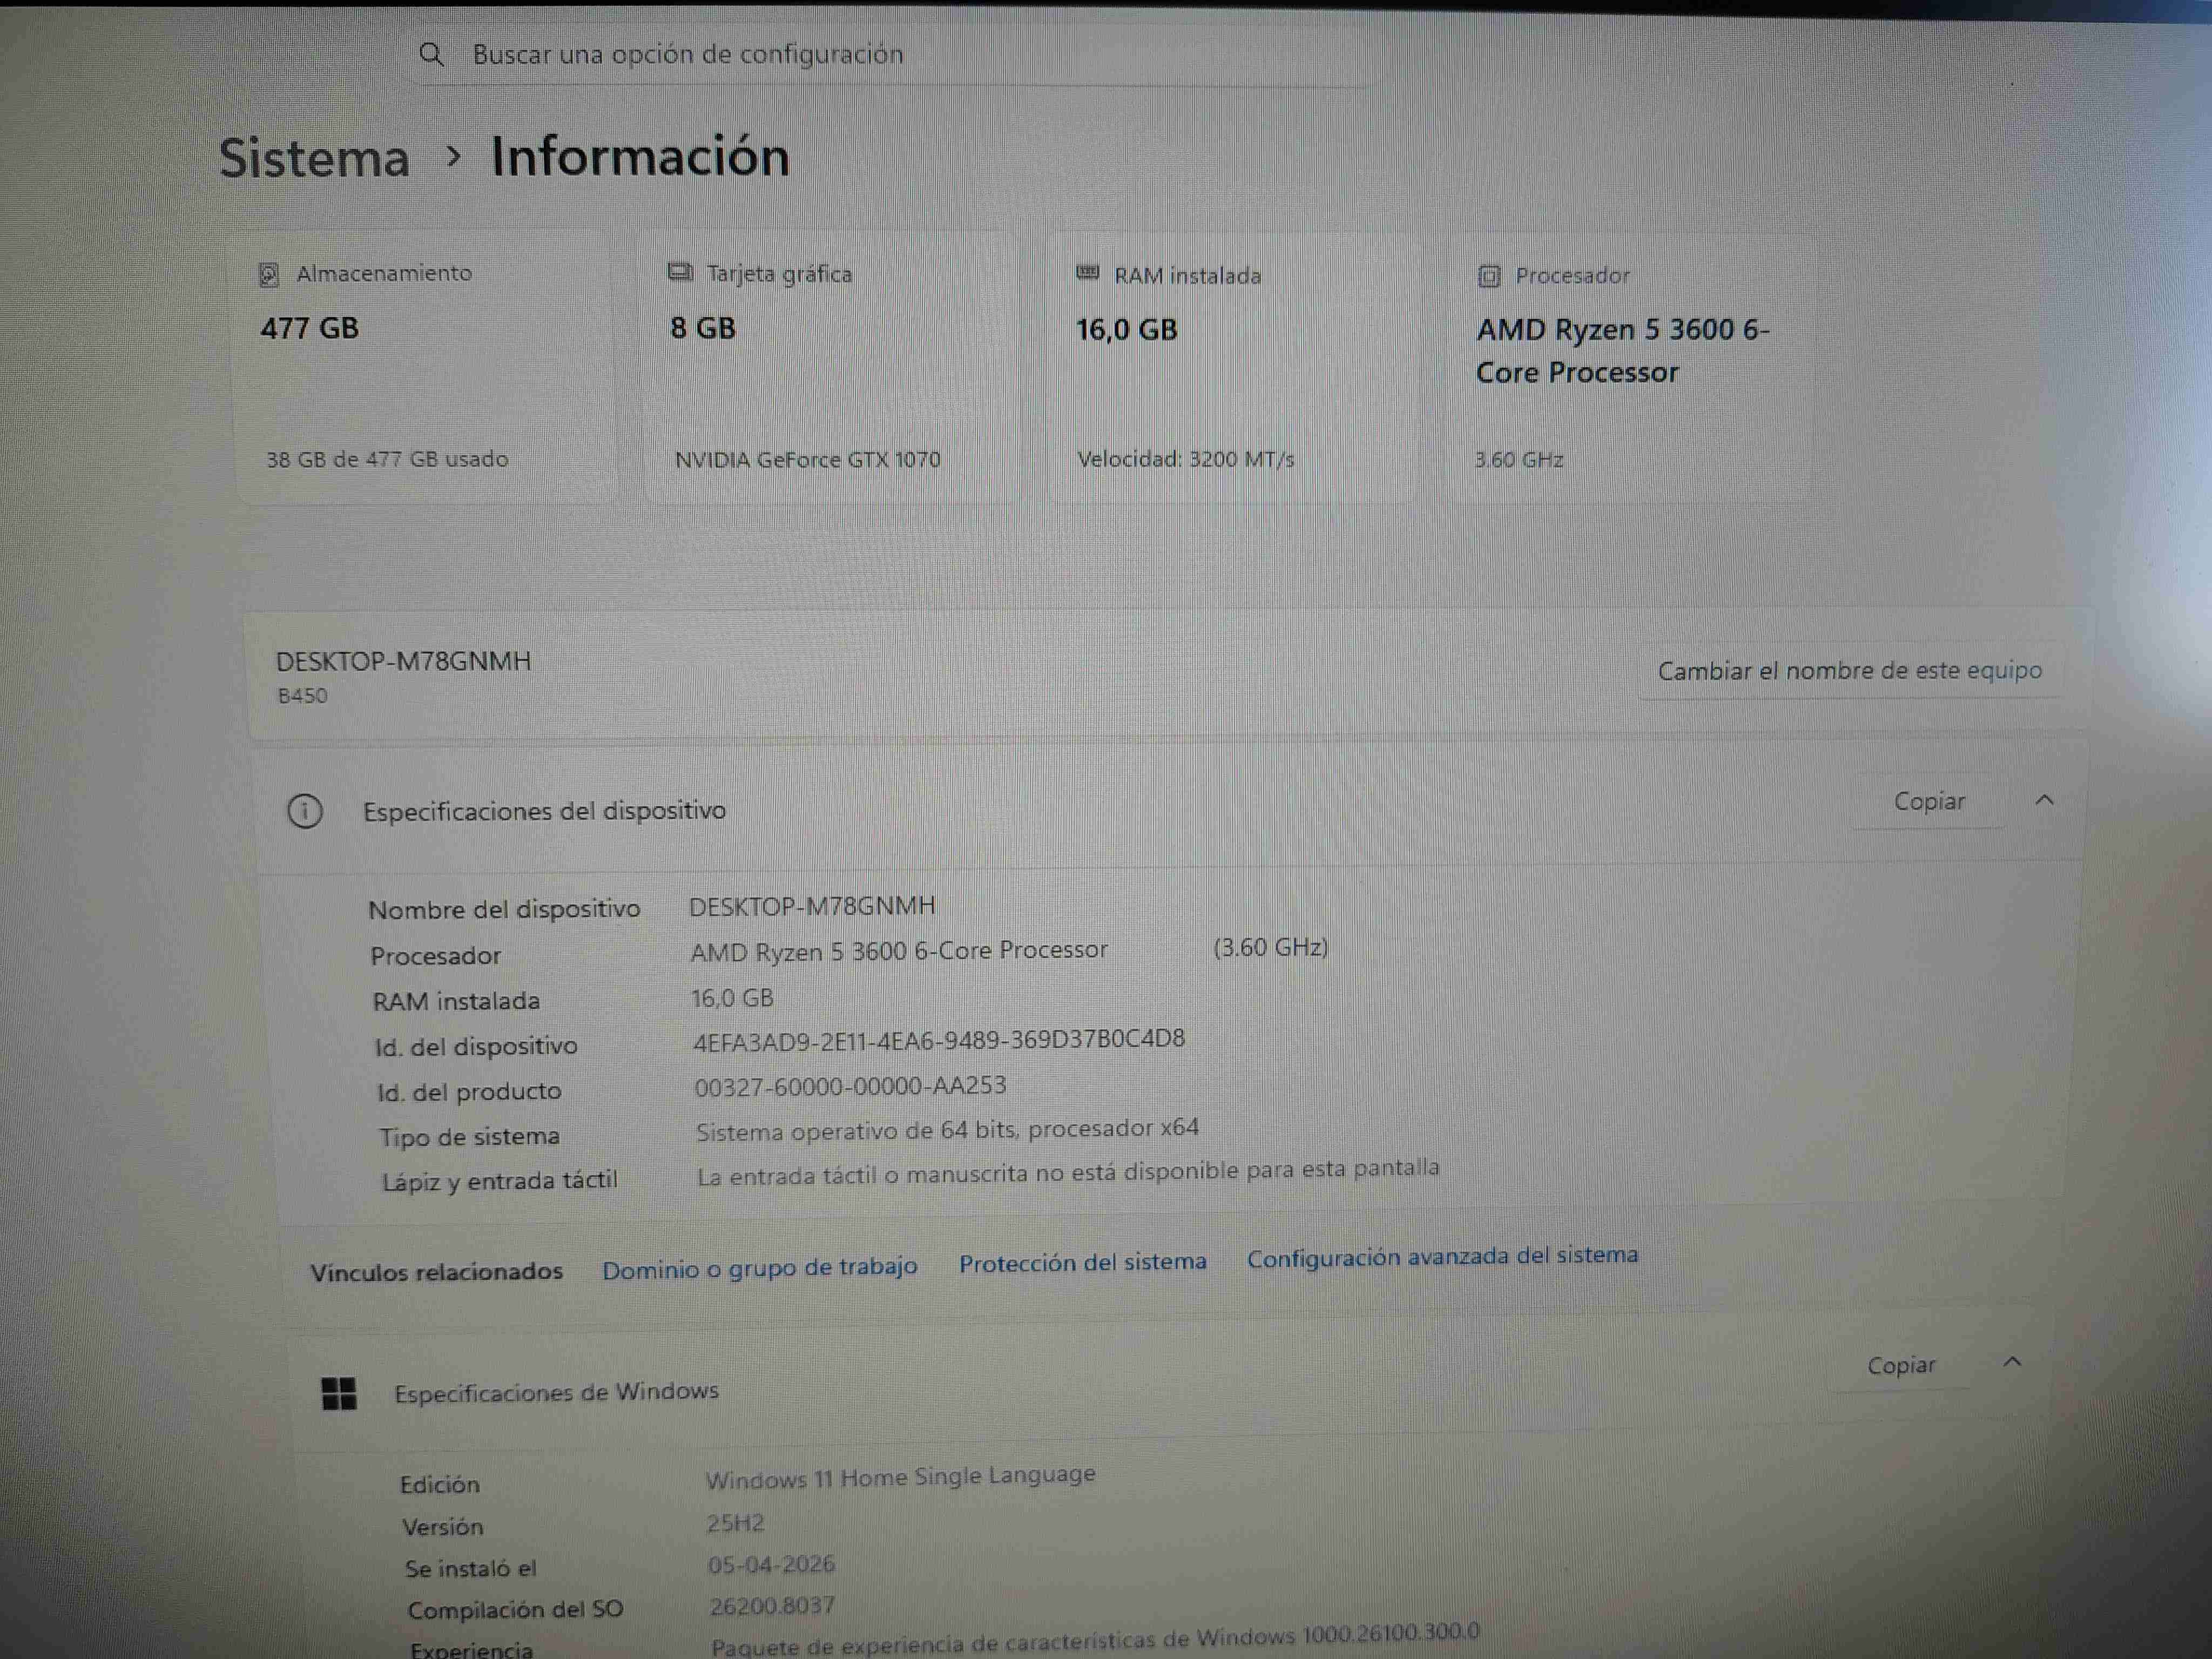Viewport: 2212px width, 1659px height.
Task: Open Dominio o grupo de trabajo link
Action: coord(759,1268)
